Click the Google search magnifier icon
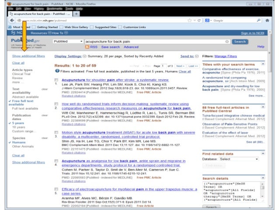 (258, 20)
